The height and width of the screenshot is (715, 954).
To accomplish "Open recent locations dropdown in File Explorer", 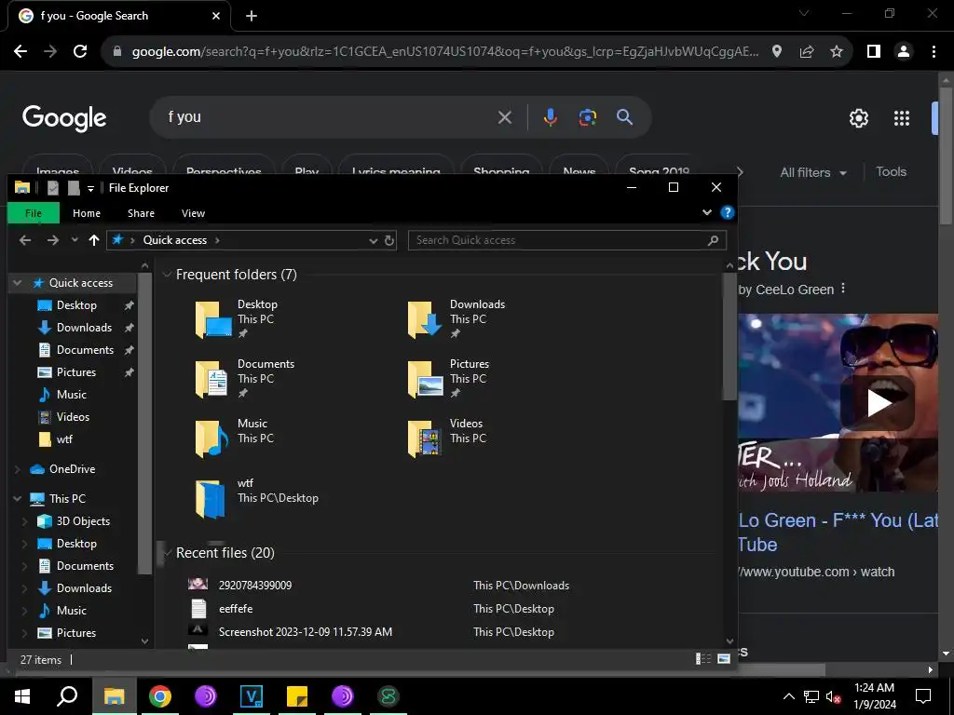I will click(x=75, y=240).
